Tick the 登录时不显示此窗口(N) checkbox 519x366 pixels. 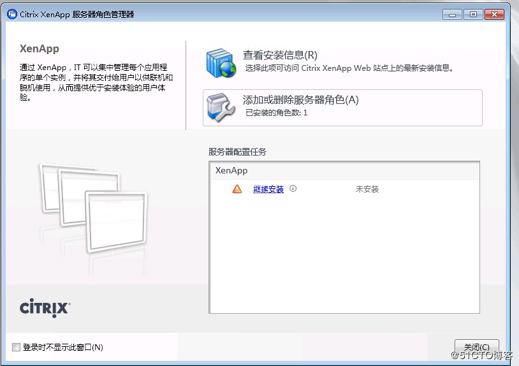(x=16, y=347)
